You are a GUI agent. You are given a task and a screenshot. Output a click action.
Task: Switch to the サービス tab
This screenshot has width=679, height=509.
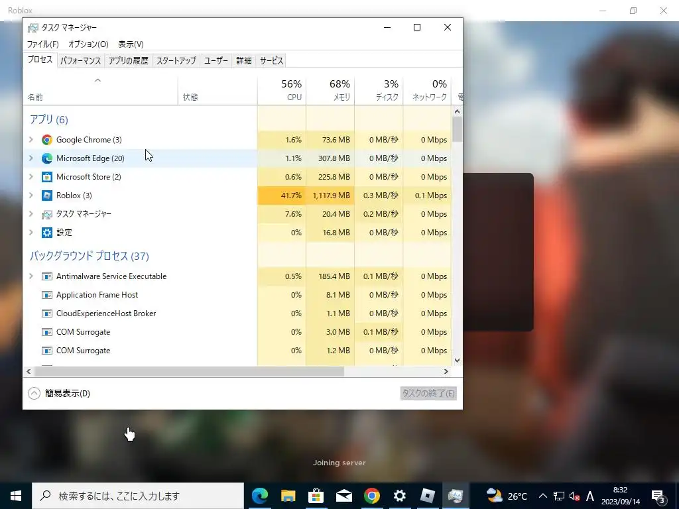pyautogui.click(x=271, y=60)
